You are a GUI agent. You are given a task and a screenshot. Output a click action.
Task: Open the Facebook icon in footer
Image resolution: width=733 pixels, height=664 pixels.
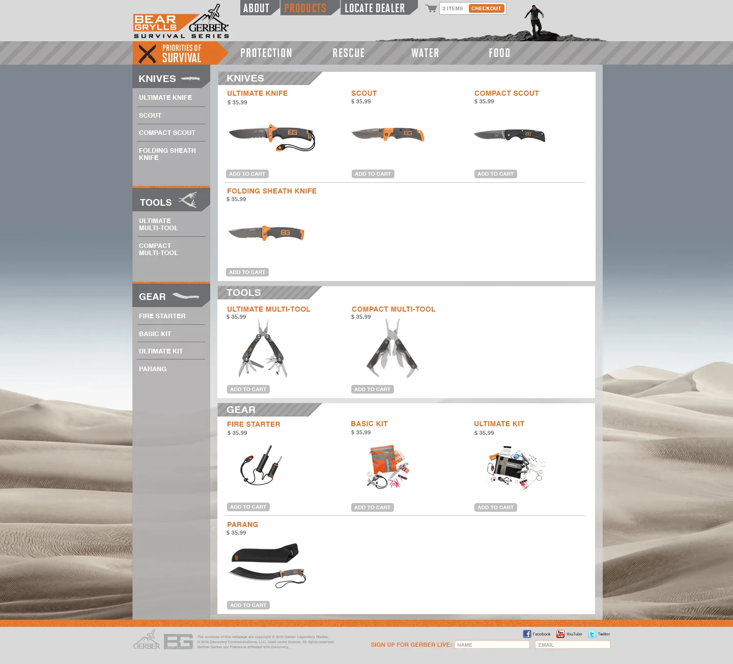pyautogui.click(x=527, y=634)
